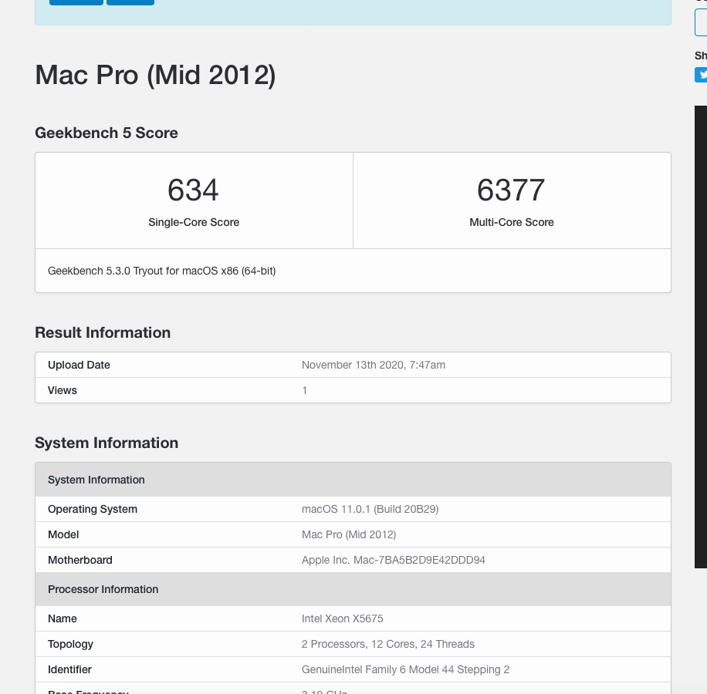Viewport: 707px width, 694px height.
Task: Click the 'Processor Information' table header row
Action: click(x=353, y=589)
